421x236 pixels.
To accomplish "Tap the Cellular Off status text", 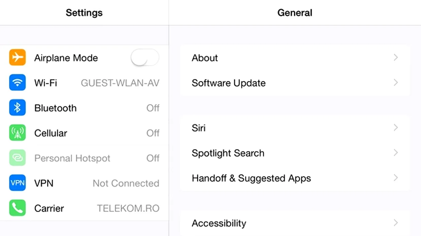I will (153, 133).
